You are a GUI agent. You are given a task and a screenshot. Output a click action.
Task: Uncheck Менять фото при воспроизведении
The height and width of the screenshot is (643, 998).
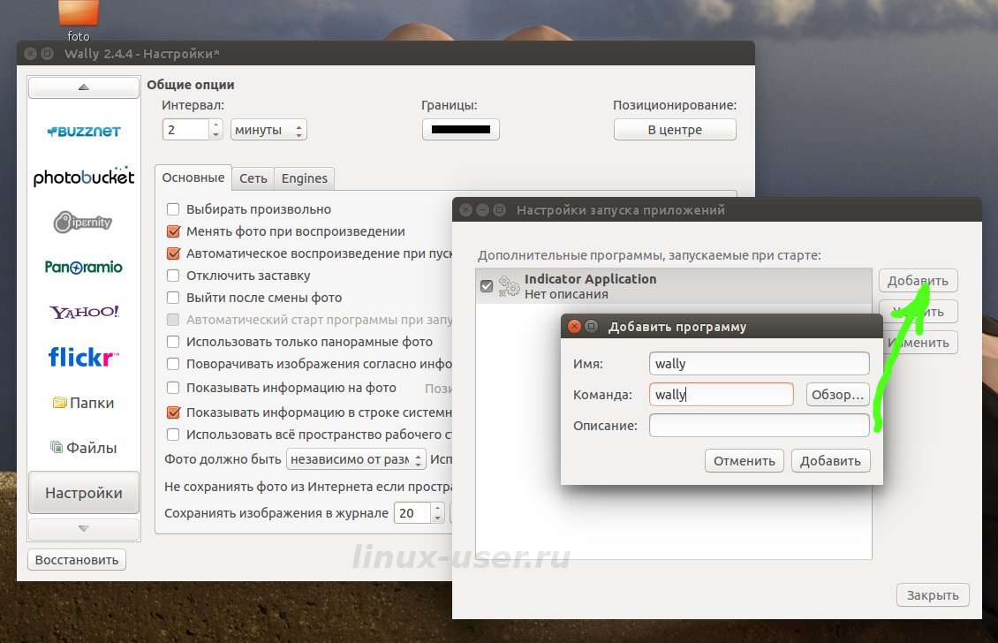(x=173, y=231)
